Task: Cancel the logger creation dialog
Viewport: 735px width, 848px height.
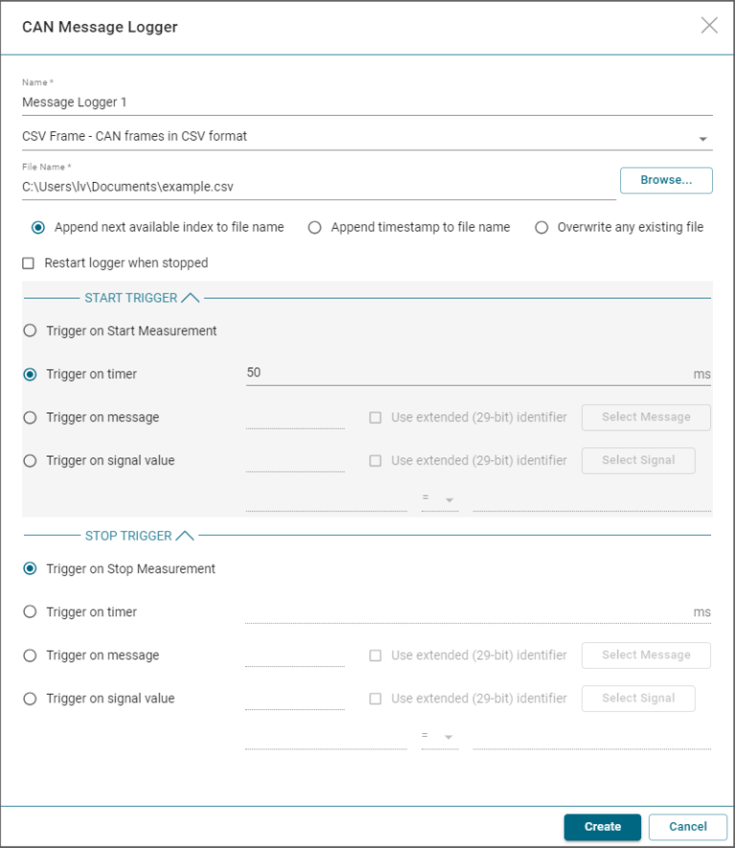Action: (x=687, y=827)
